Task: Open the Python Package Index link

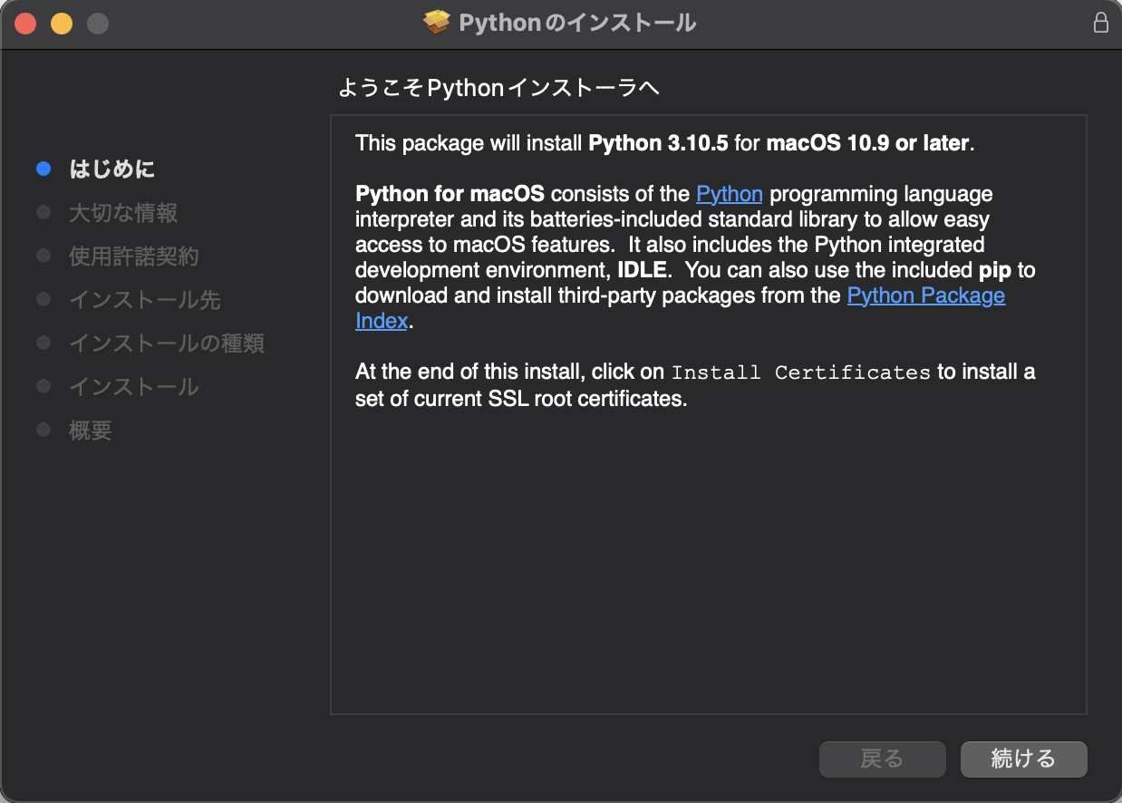Action: point(926,295)
